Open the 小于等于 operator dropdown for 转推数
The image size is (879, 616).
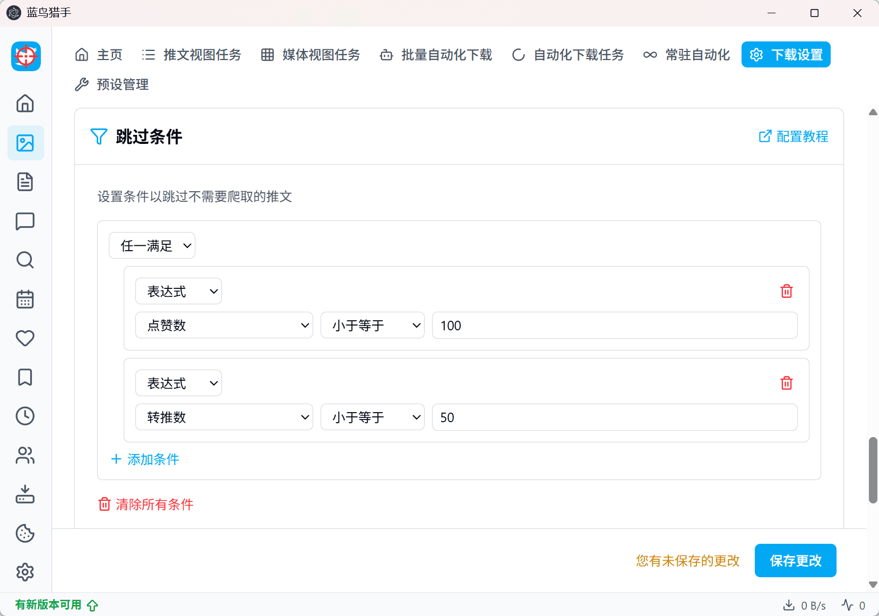pos(373,417)
